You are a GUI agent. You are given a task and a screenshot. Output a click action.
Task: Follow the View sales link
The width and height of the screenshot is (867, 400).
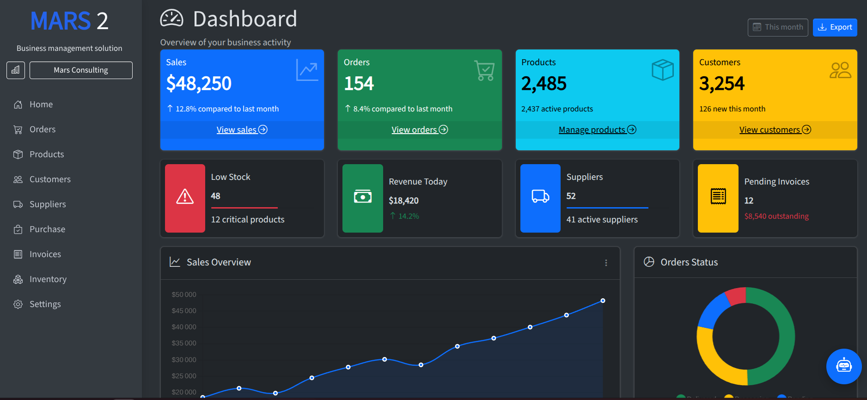pyautogui.click(x=242, y=130)
